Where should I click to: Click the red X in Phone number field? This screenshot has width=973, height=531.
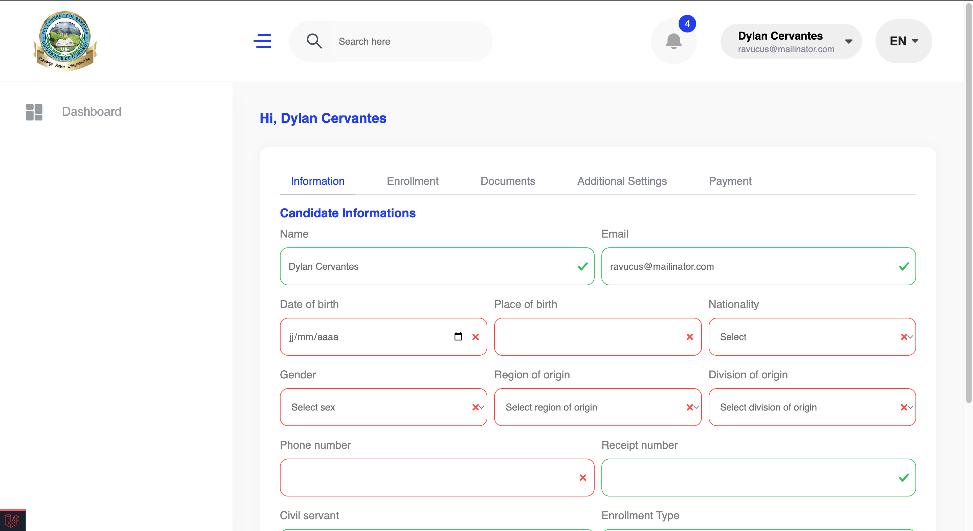coord(582,478)
